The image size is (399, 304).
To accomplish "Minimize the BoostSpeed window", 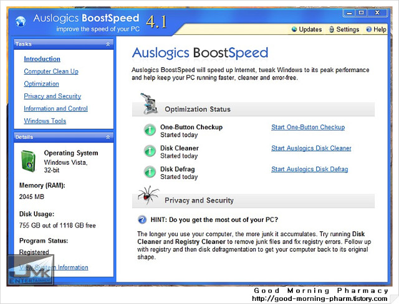I will (349, 12).
